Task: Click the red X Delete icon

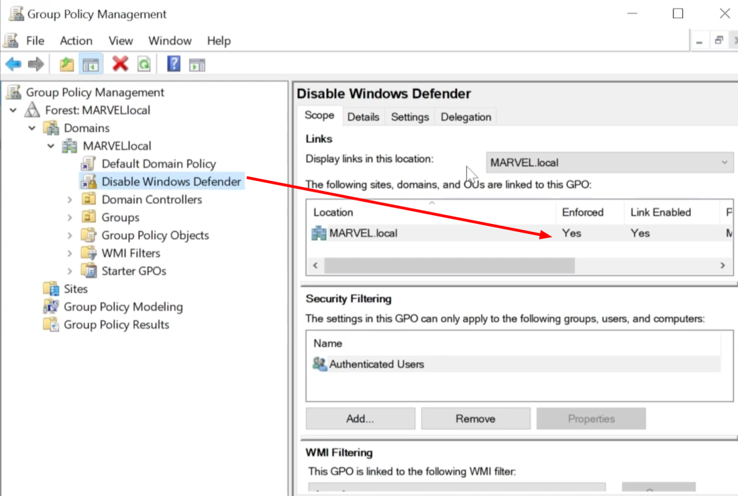Action: pyautogui.click(x=120, y=64)
